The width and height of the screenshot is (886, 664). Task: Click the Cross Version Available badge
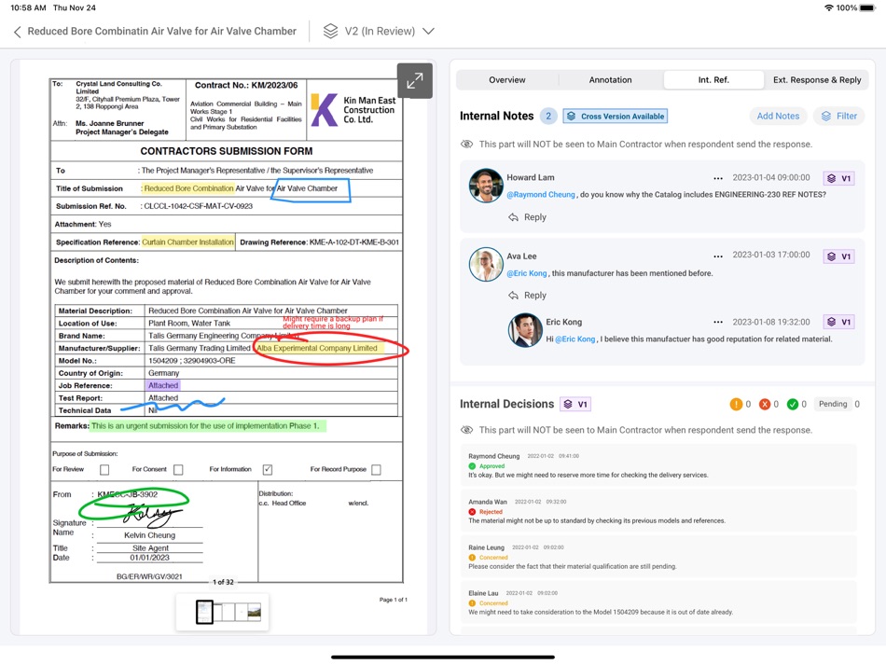(x=615, y=117)
